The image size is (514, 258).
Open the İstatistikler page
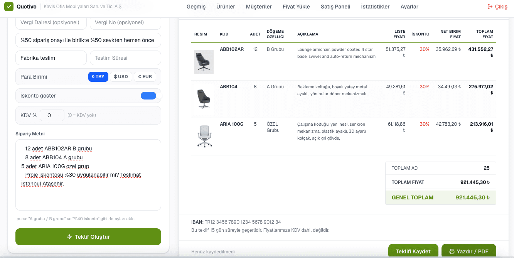coord(375,7)
